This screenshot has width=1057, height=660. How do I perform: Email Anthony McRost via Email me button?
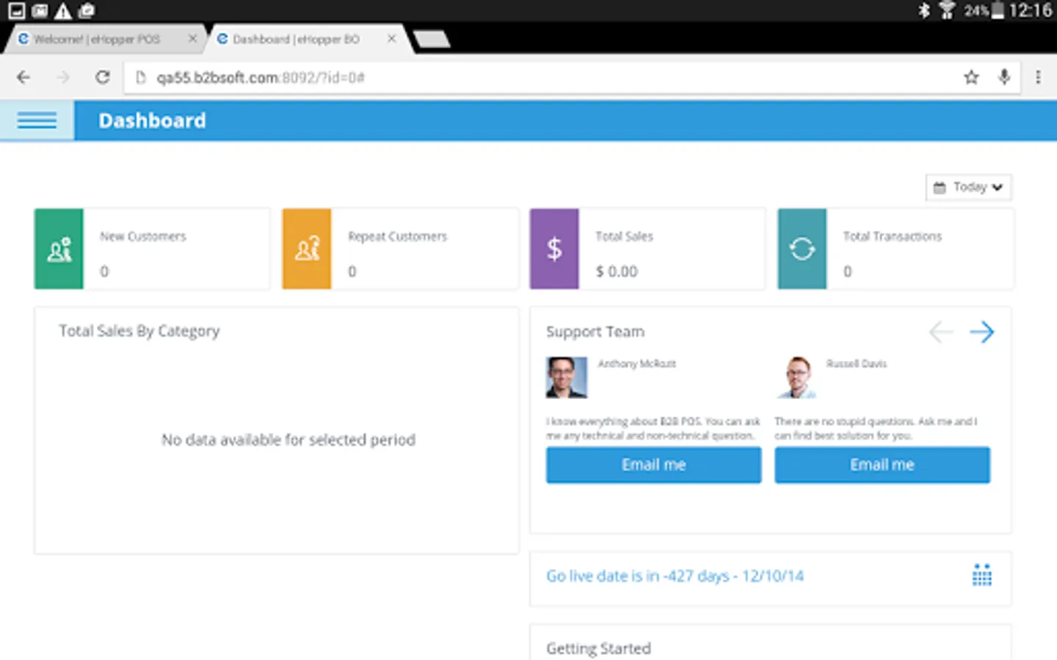653,465
